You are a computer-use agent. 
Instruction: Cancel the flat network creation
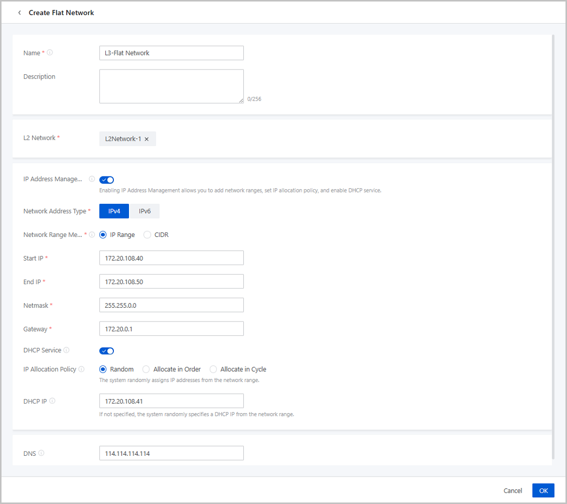tap(513, 491)
